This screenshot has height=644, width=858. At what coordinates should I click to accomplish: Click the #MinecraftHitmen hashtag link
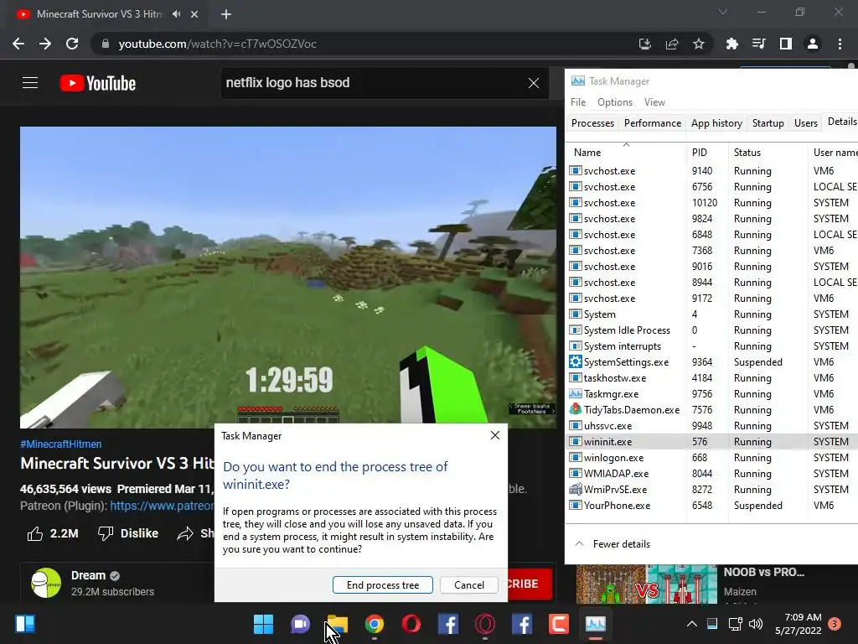(60, 444)
